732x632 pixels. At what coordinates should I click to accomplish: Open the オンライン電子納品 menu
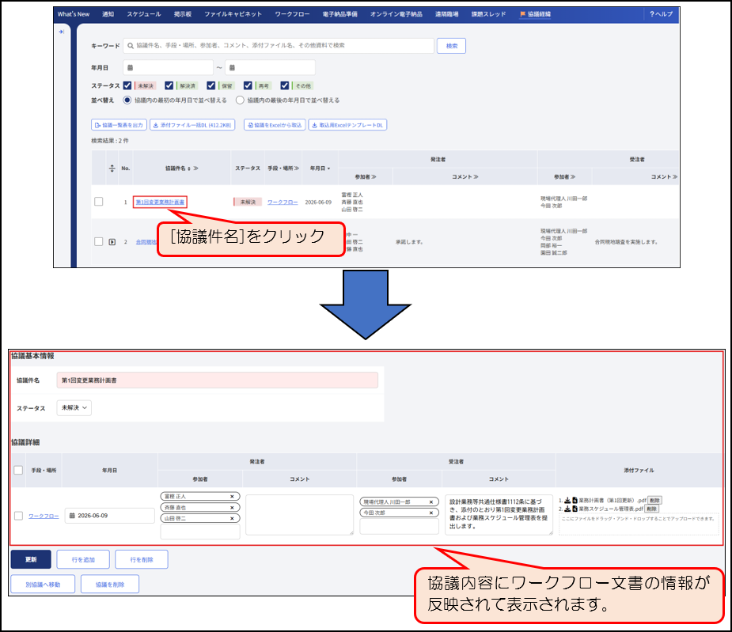click(x=396, y=14)
